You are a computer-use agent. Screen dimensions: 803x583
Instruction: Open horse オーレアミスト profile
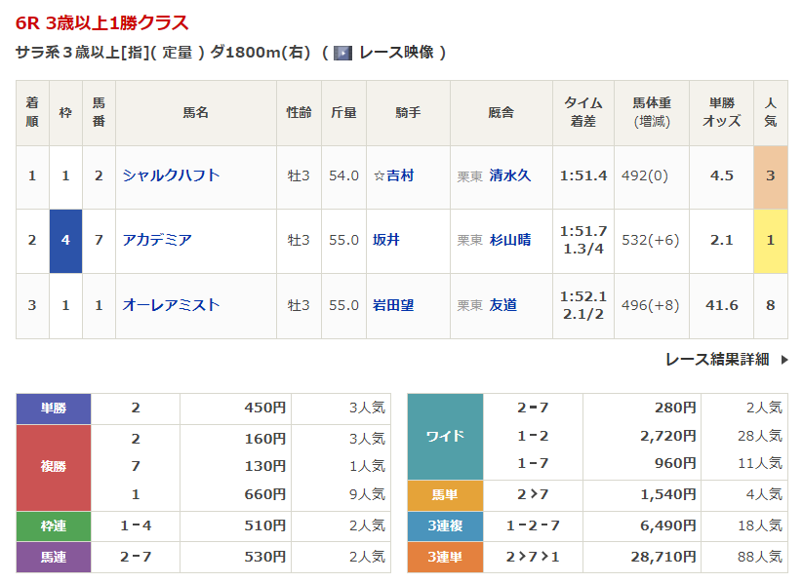click(x=171, y=305)
